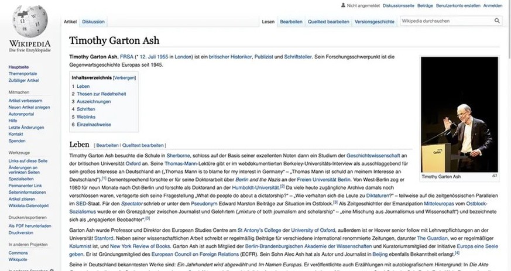Open Kontakt in sidebar

click(16, 134)
